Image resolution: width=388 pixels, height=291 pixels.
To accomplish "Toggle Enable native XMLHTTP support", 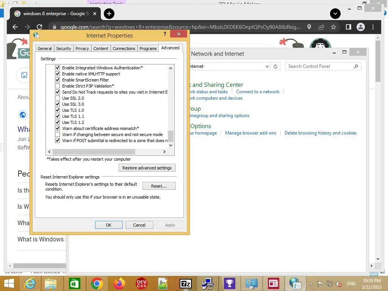I will point(58,74).
